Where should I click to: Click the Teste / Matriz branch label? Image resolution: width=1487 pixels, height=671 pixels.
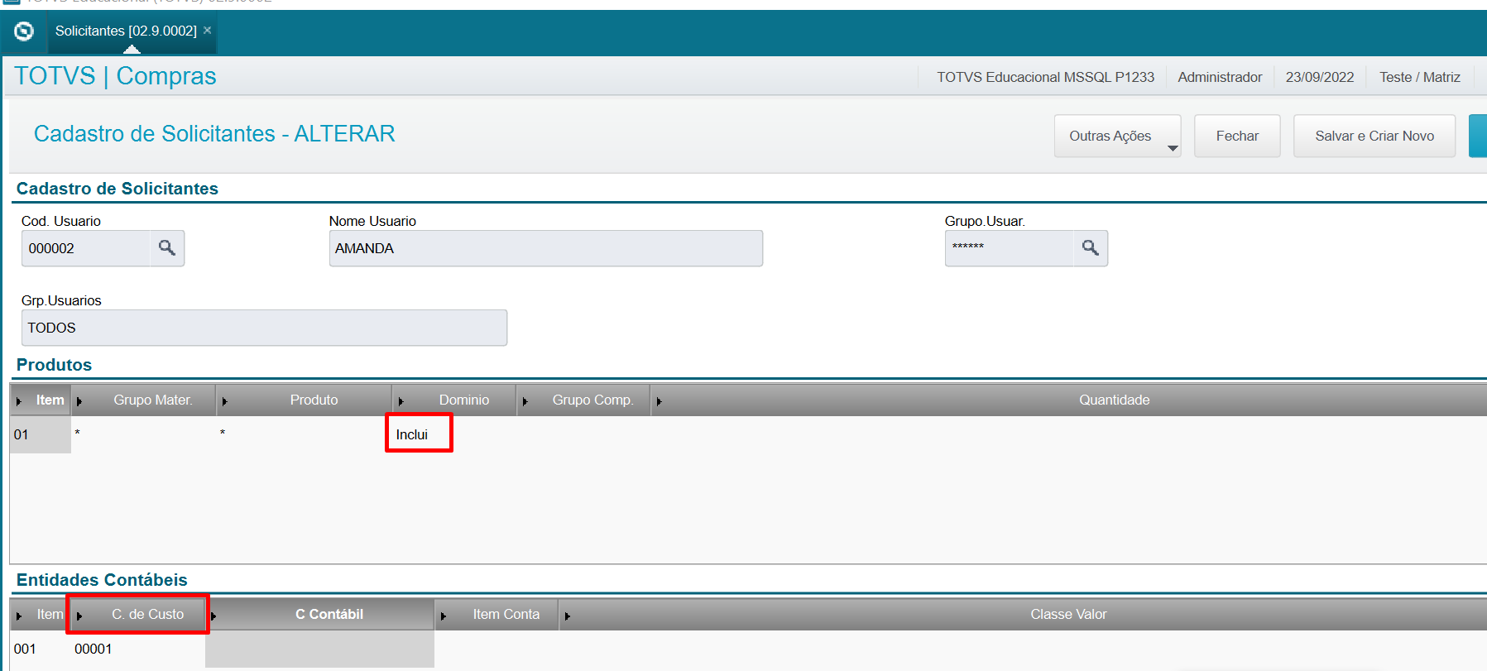[x=1420, y=77]
